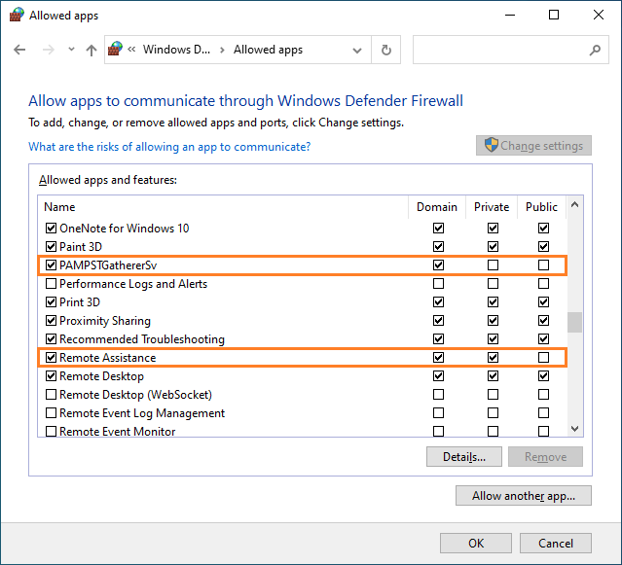Open risks of allowing an app link
Image resolution: width=622 pixels, height=565 pixels.
coord(169,147)
